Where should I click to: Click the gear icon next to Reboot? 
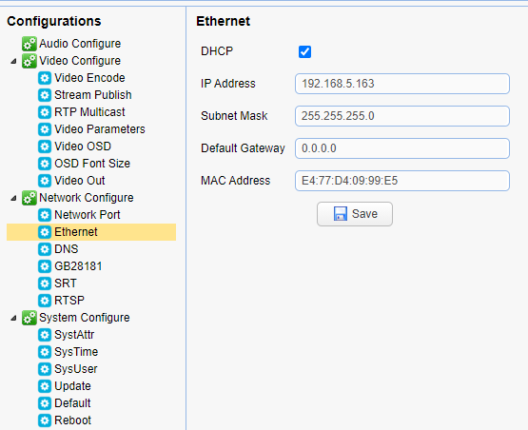(45, 420)
